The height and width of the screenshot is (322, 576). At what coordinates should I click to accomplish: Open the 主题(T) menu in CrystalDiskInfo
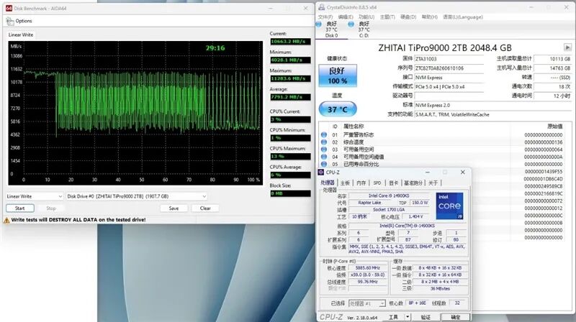387,17
